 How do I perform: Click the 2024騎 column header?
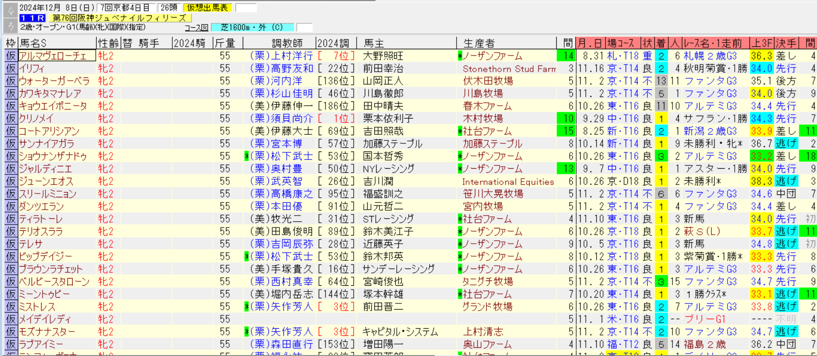point(192,43)
